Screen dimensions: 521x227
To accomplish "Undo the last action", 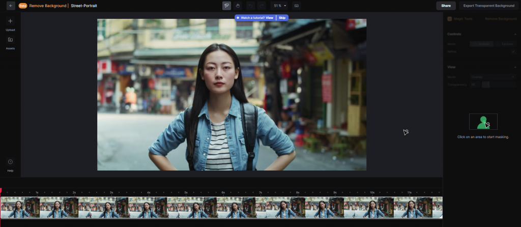I will point(251,6).
